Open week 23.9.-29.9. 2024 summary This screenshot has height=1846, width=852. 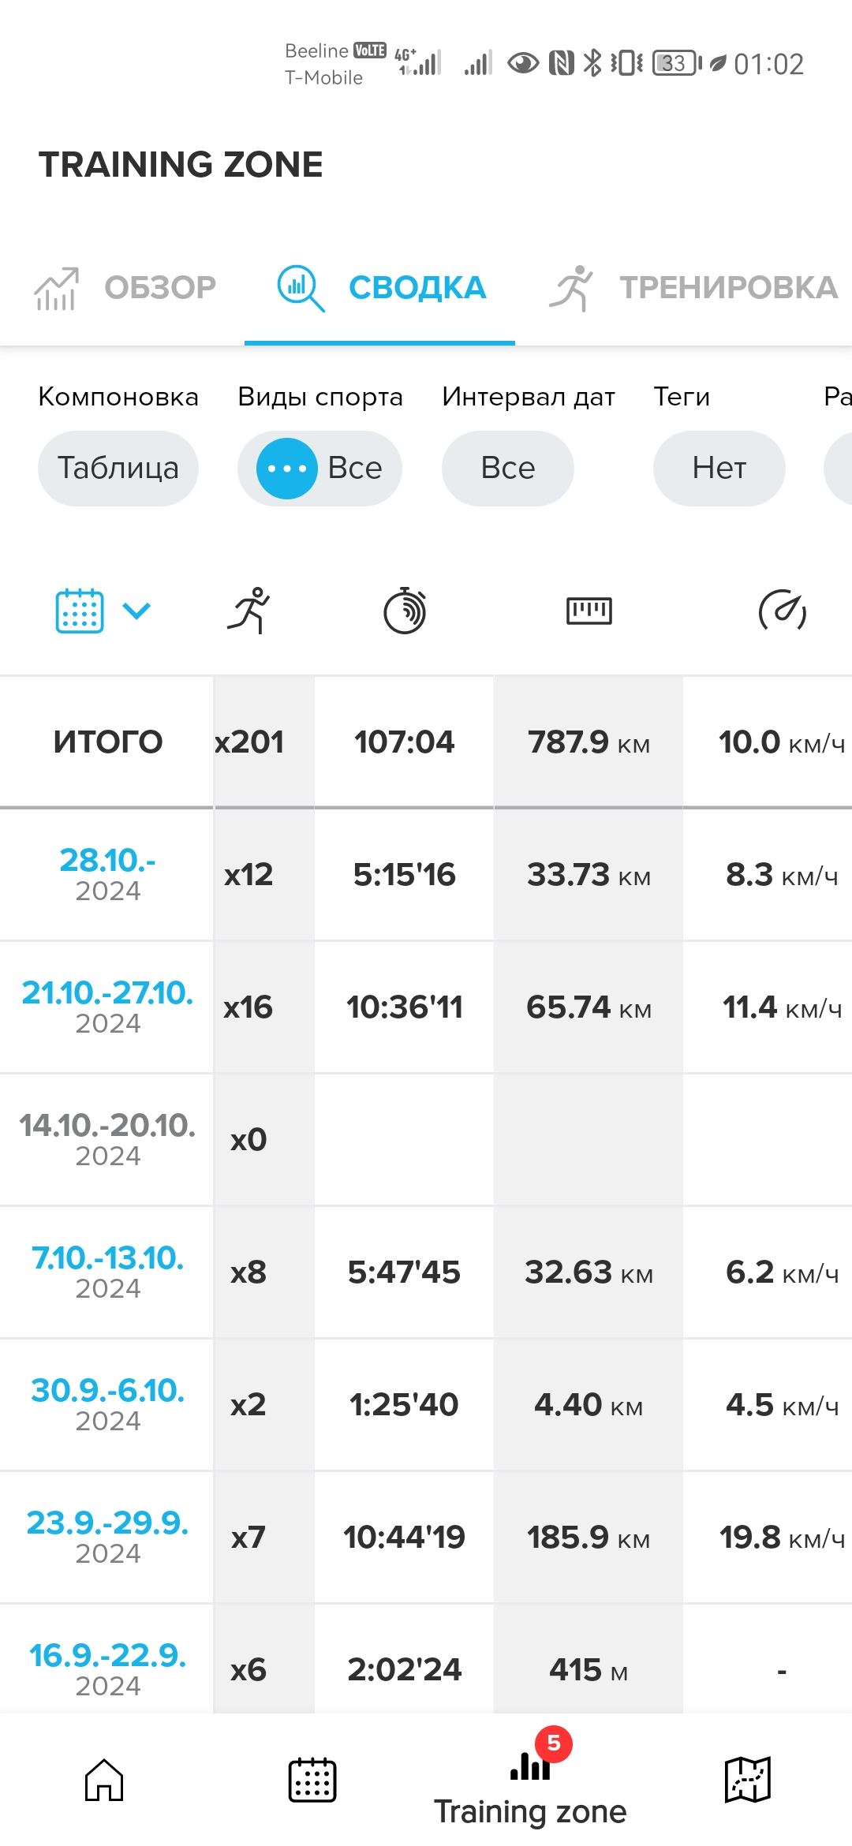(107, 1535)
